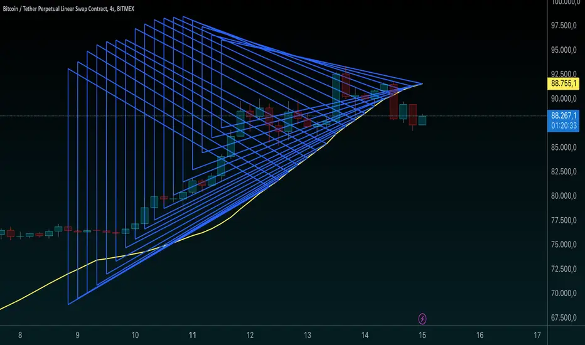Click the yellow 88.755,1 price label
This screenshot has height=345, width=585.
564,83
